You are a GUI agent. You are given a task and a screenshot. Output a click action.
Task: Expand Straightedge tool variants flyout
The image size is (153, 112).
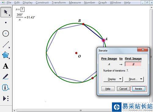(x=9, y=48)
